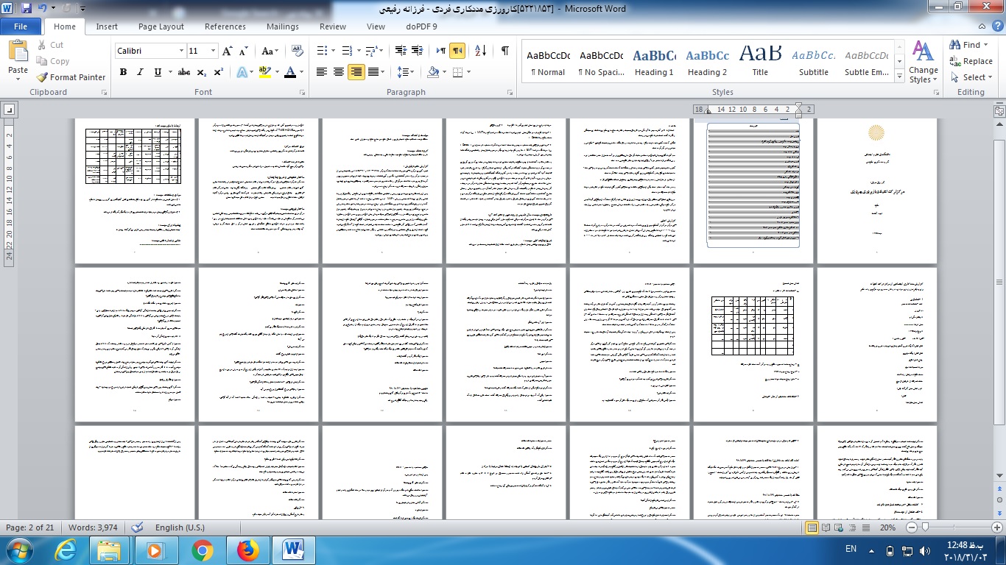Adjust the zoom level slider
Viewport: 1006px width, 565px height.
(926, 527)
